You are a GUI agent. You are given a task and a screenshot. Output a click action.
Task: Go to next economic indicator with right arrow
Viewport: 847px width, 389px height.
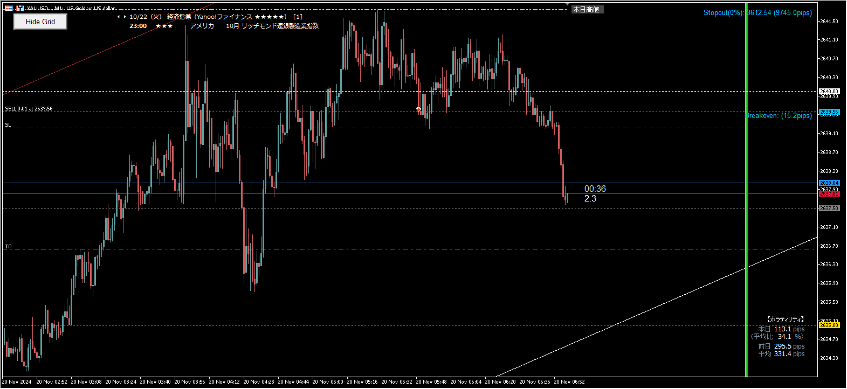[x=125, y=17]
